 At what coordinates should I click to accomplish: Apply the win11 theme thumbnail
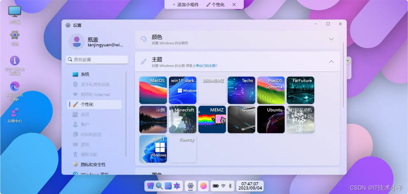153,149
